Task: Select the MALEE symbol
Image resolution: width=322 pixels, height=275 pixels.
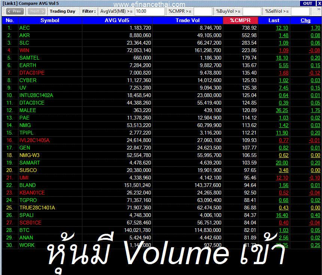Action: (x=28, y=111)
